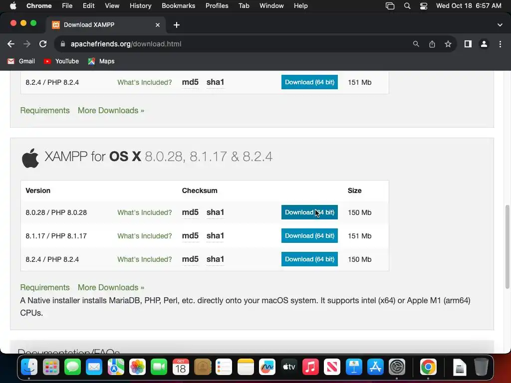The height and width of the screenshot is (383, 511).
Task: Show md5 checksum for 8.0.28
Action: click(190, 212)
